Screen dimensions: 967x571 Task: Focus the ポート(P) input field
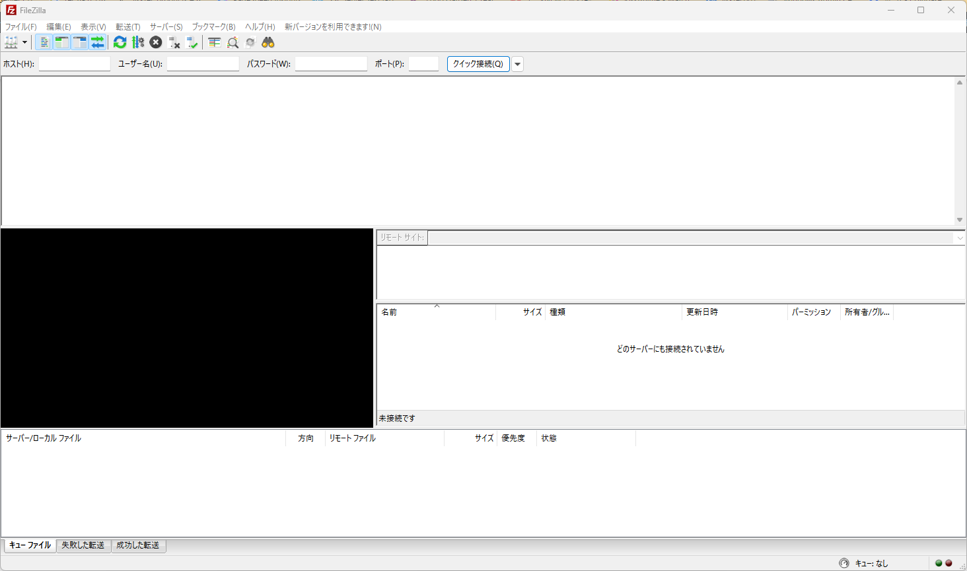pyautogui.click(x=424, y=64)
